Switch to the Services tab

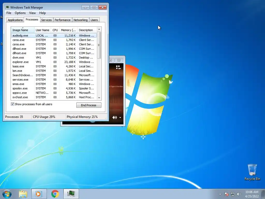(x=47, y=20)
